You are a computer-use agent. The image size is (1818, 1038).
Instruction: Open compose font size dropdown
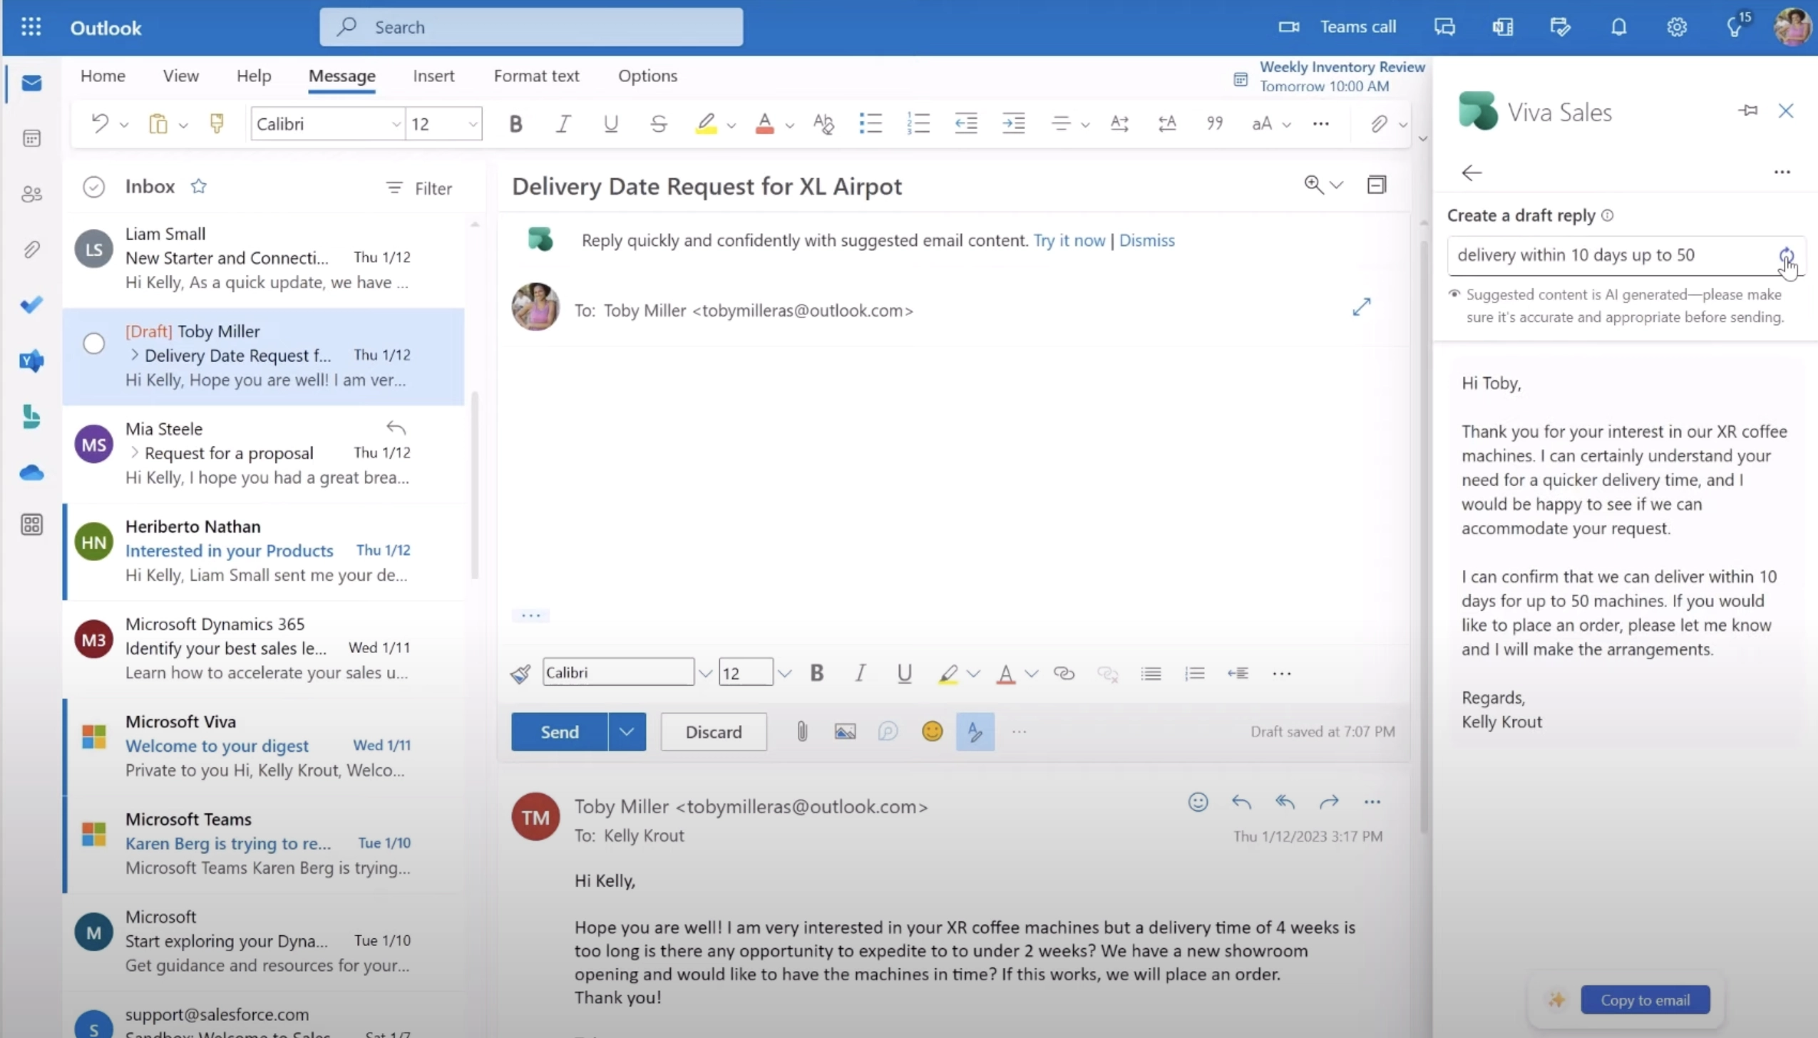click(784, 673)
